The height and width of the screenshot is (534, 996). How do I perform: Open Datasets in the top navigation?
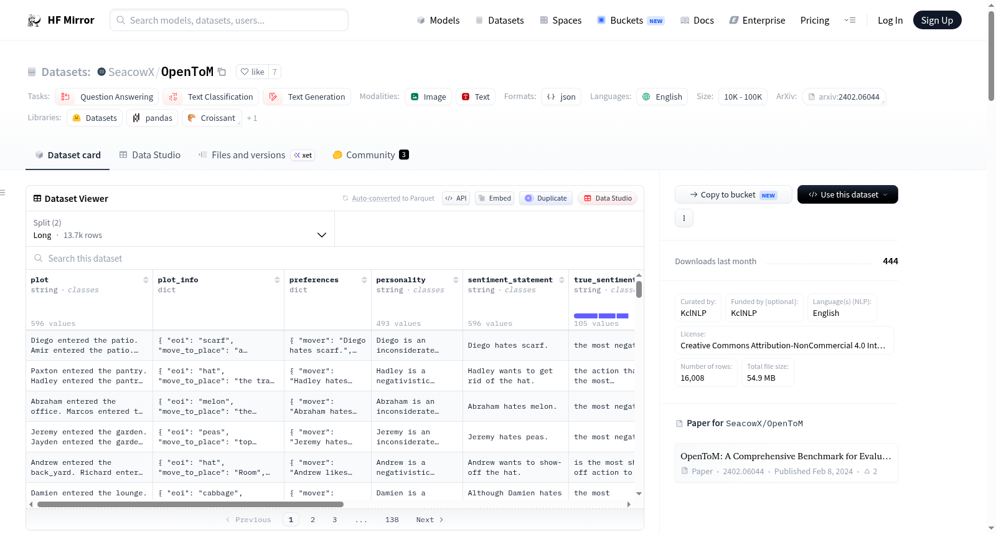499,21
